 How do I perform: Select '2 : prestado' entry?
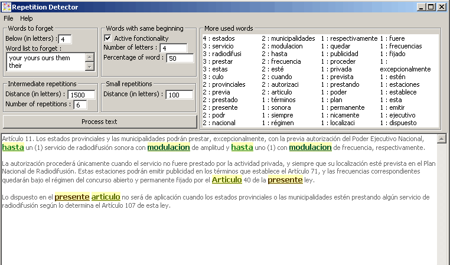coord(220,100)
